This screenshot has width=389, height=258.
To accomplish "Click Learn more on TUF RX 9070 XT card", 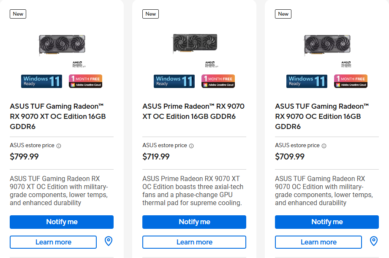I will coord(53,242).
